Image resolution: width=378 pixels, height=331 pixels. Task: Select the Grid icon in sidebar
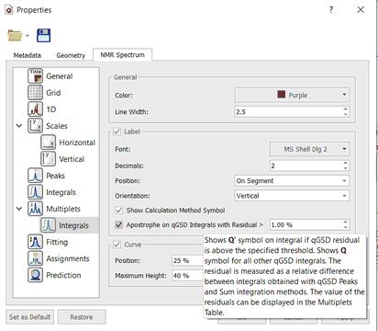coord(36,93)
